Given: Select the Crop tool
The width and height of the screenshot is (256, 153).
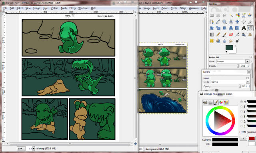Looking at the screenshot, I should pyautogui.click(x=250, y=22).
